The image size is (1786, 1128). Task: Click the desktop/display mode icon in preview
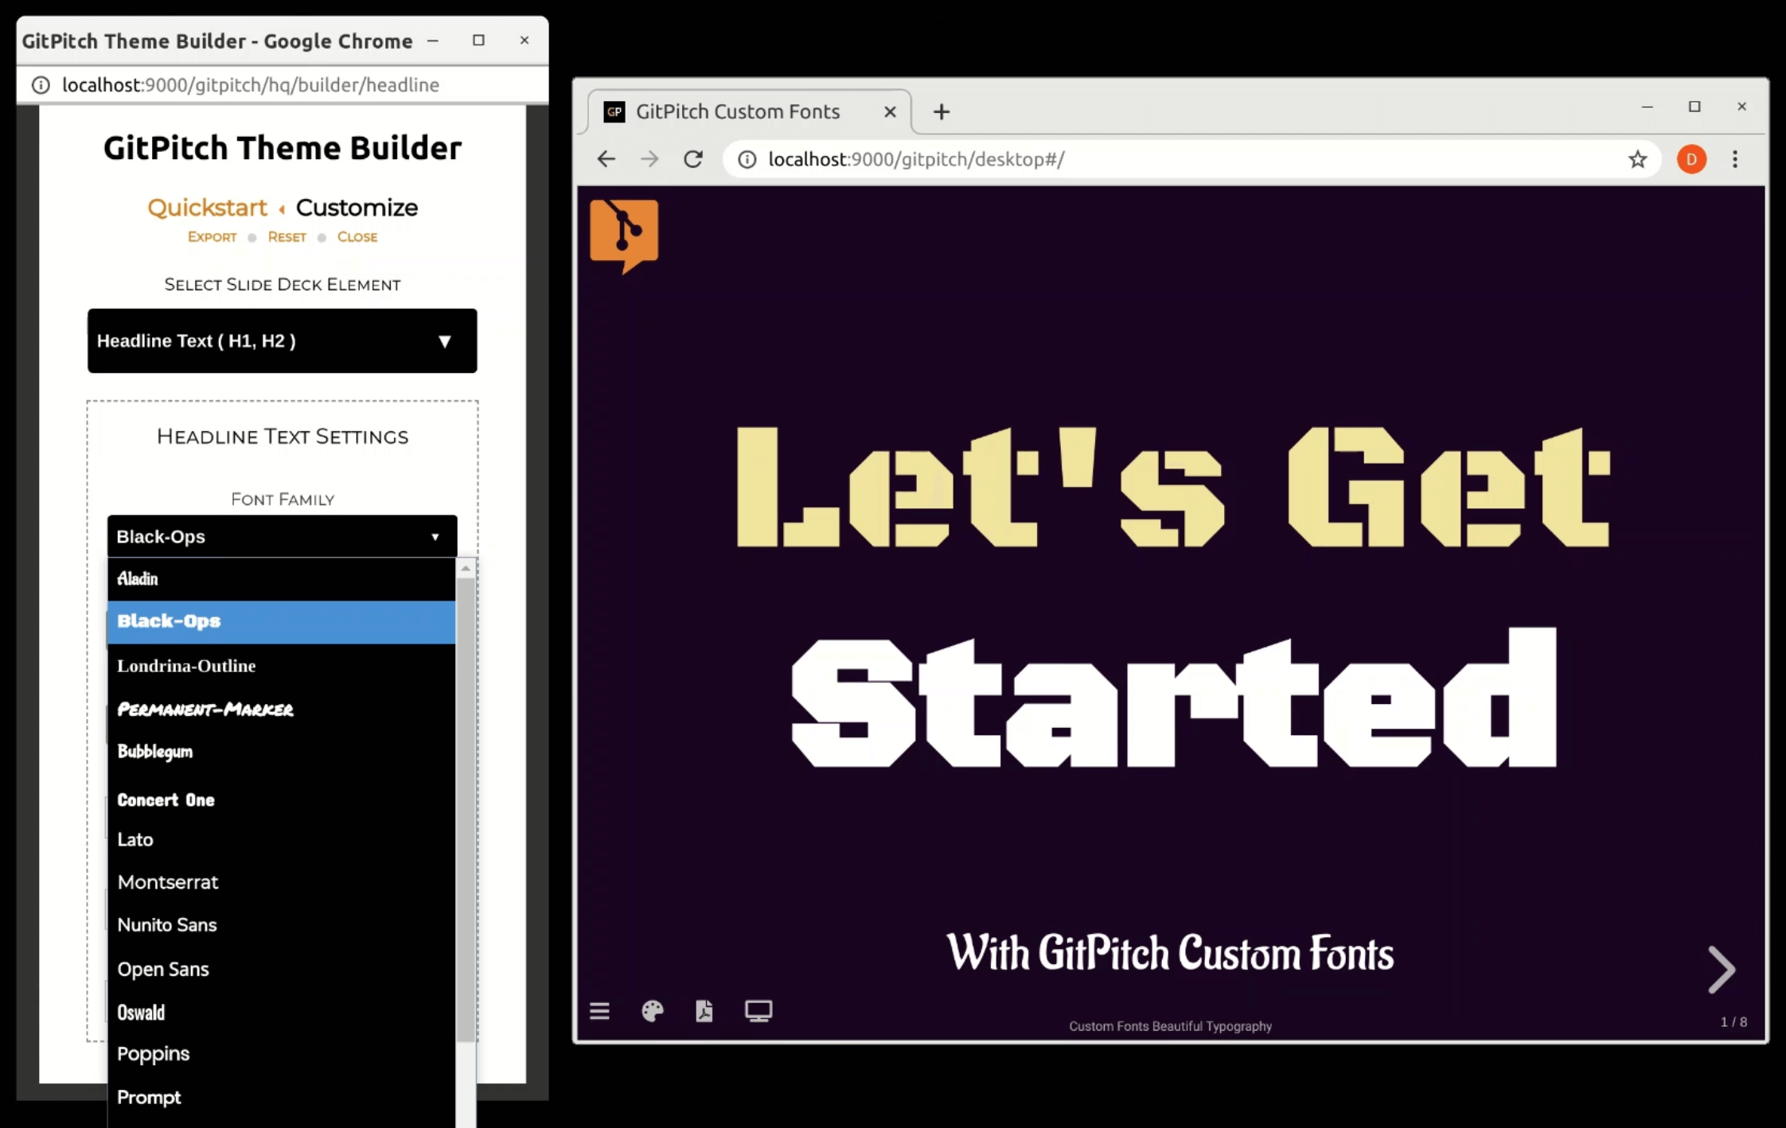click(758, 1011)
